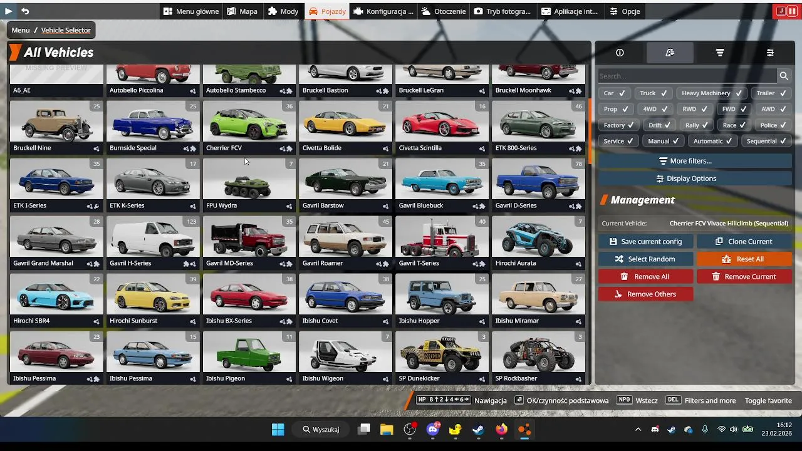This screenshot has width=802, height=451.
Task: Disable the RWD drivetrain filter
Action: (695, 109)
